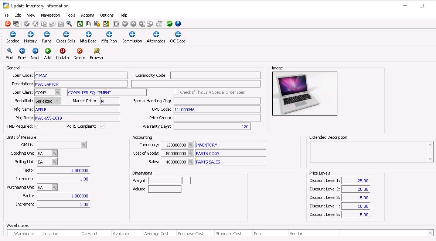Advance to the Next record

click(x=35, y=51)
